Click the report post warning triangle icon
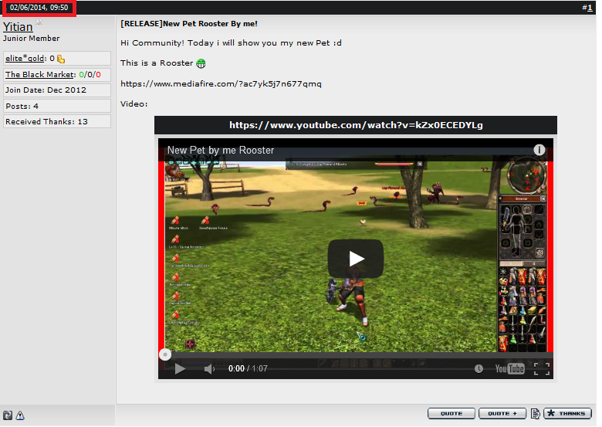Screen dimensions: 602x427 [x=20, y=415]
